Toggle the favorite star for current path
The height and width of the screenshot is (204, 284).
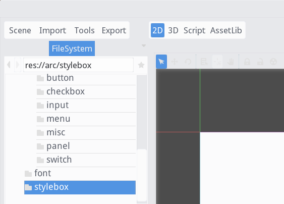click(141, 65)
